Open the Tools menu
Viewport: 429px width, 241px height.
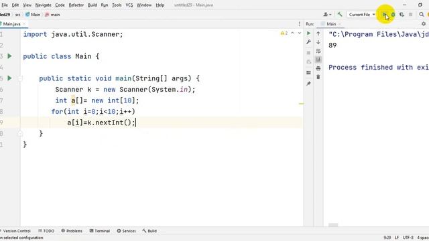pyautogui.click(x=117, y=5)
